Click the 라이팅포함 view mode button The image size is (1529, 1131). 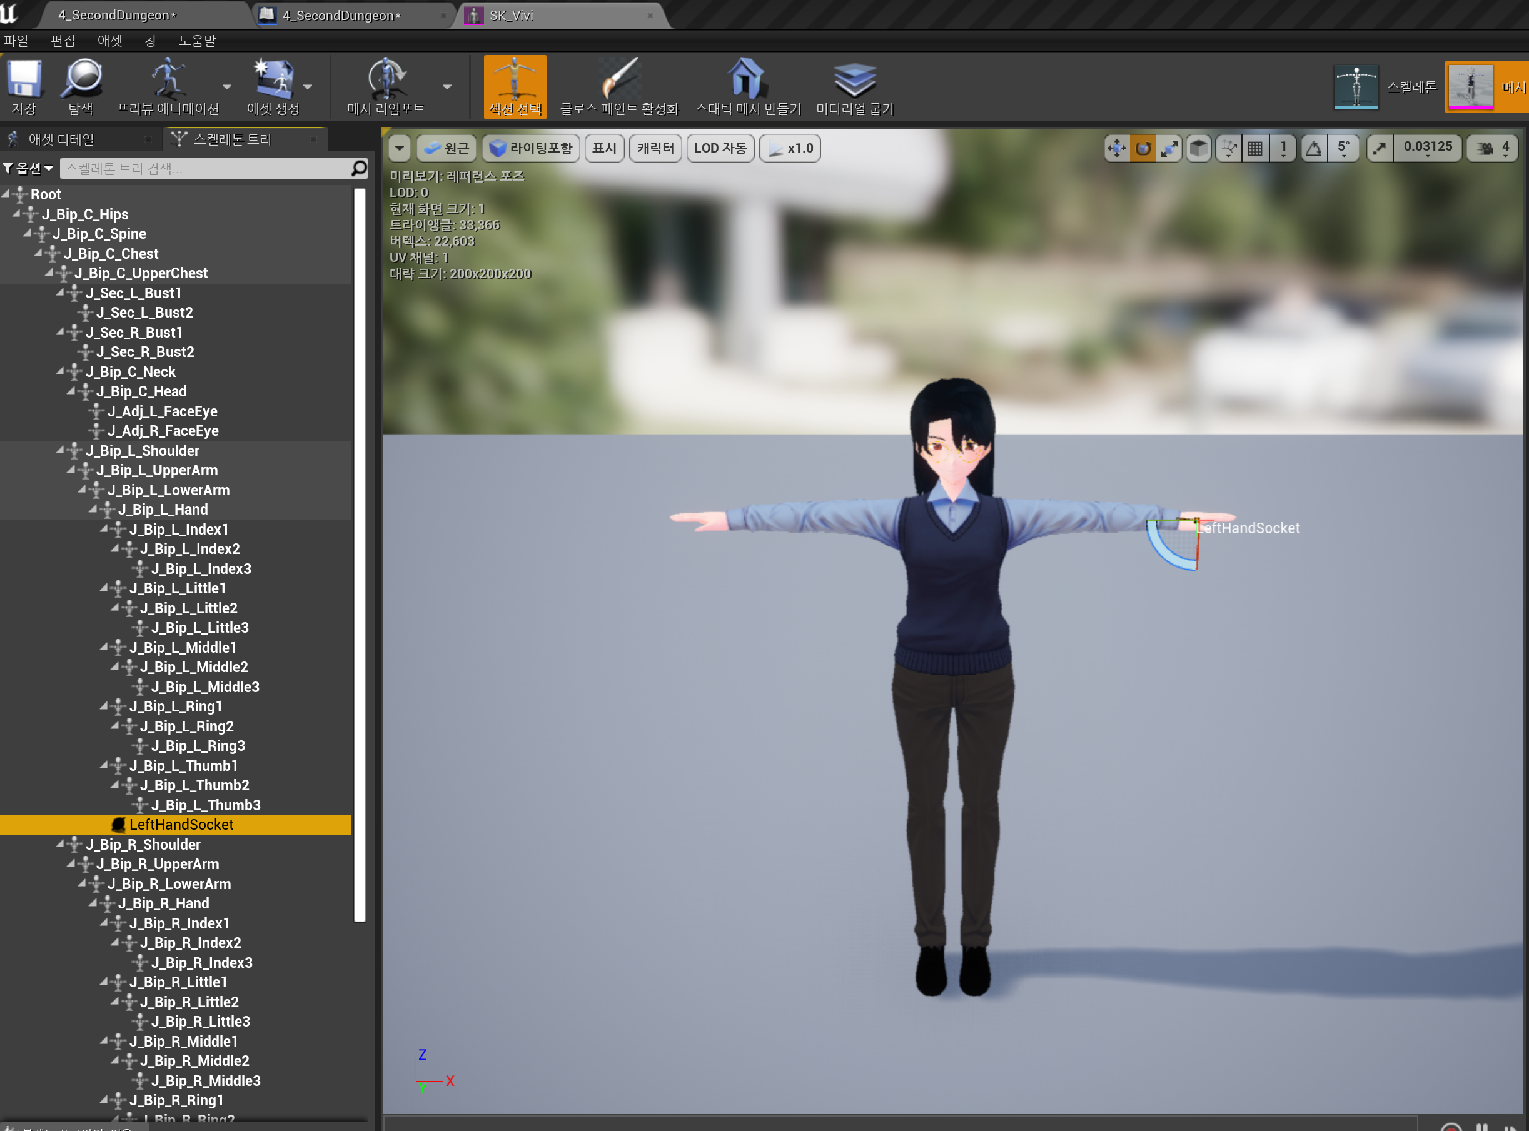coord(532,148)
